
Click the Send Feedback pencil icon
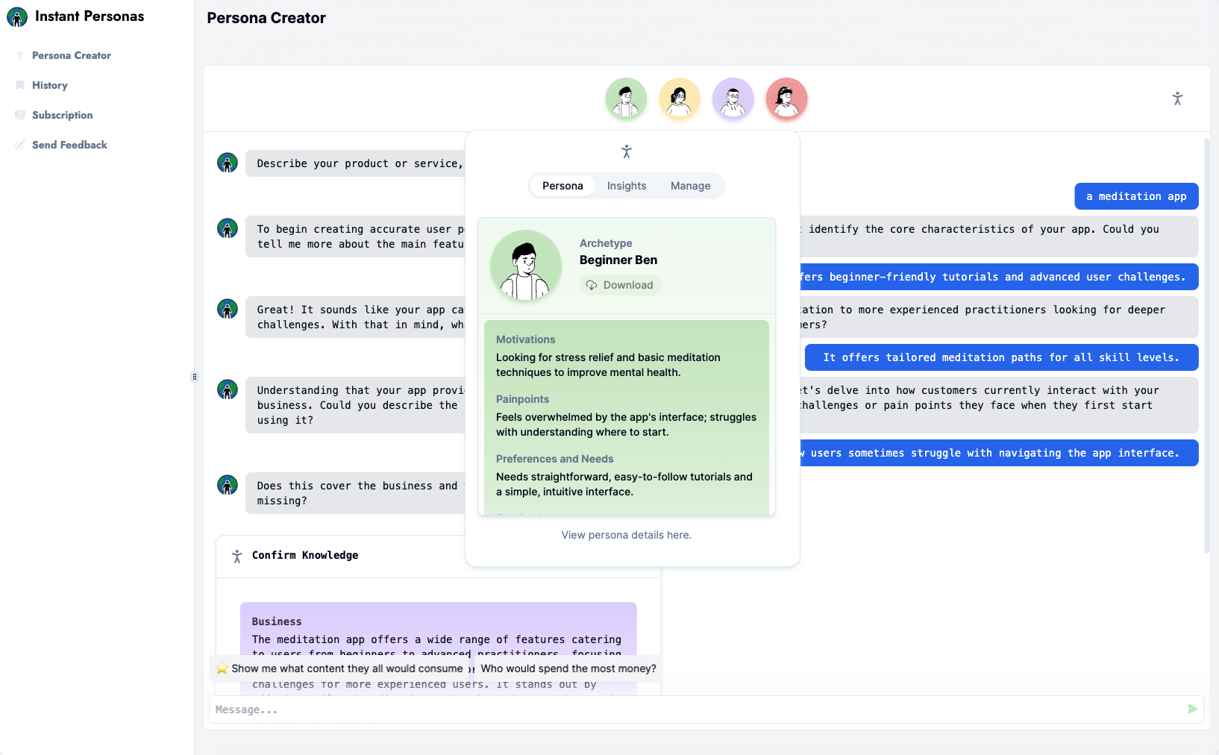click(20, 144)
